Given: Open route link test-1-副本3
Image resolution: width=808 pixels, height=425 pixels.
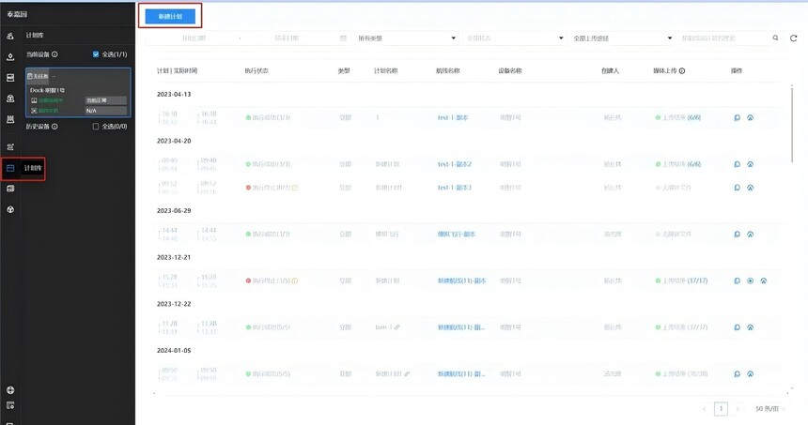Looking at the screenshot, I should click(x=455, y=188).
